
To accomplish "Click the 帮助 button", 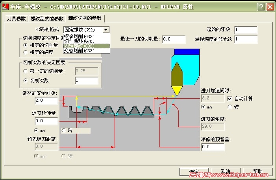I will (x=258, y=172).
